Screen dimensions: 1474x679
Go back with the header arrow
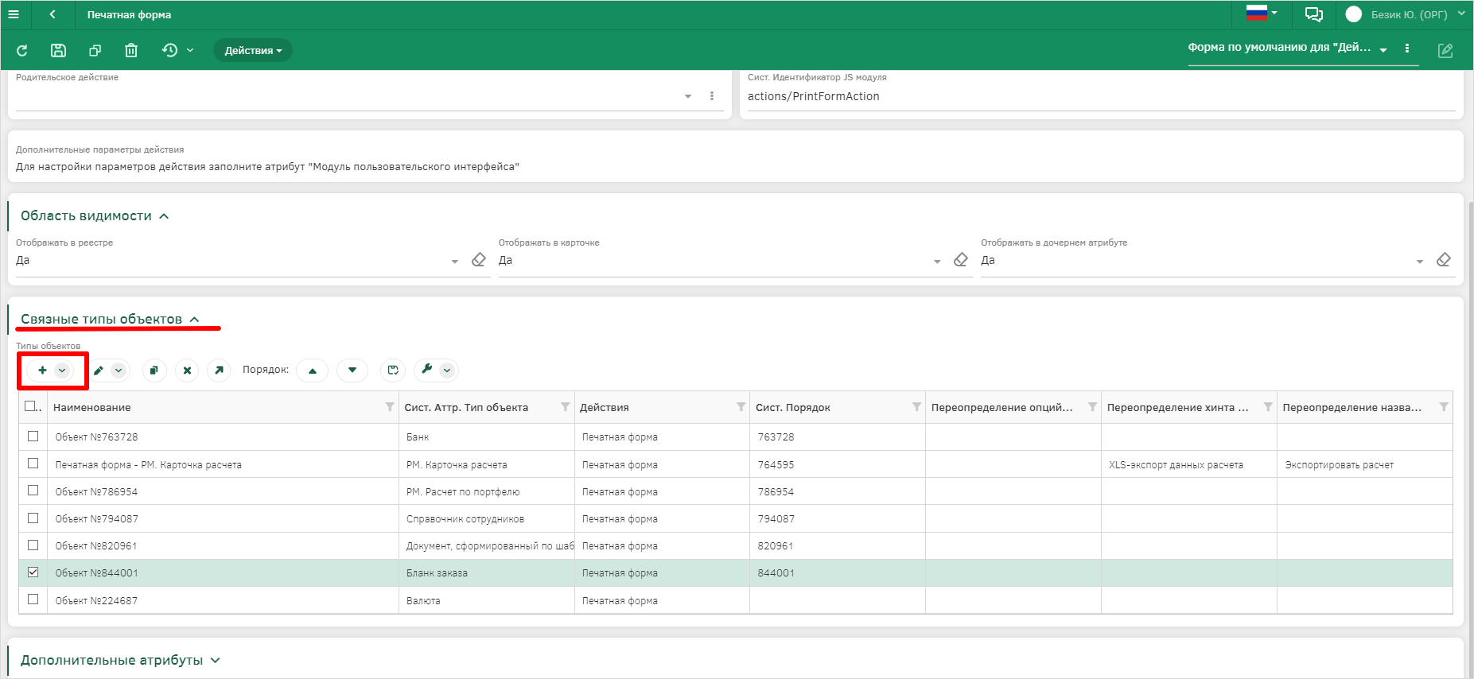point(53,14)
